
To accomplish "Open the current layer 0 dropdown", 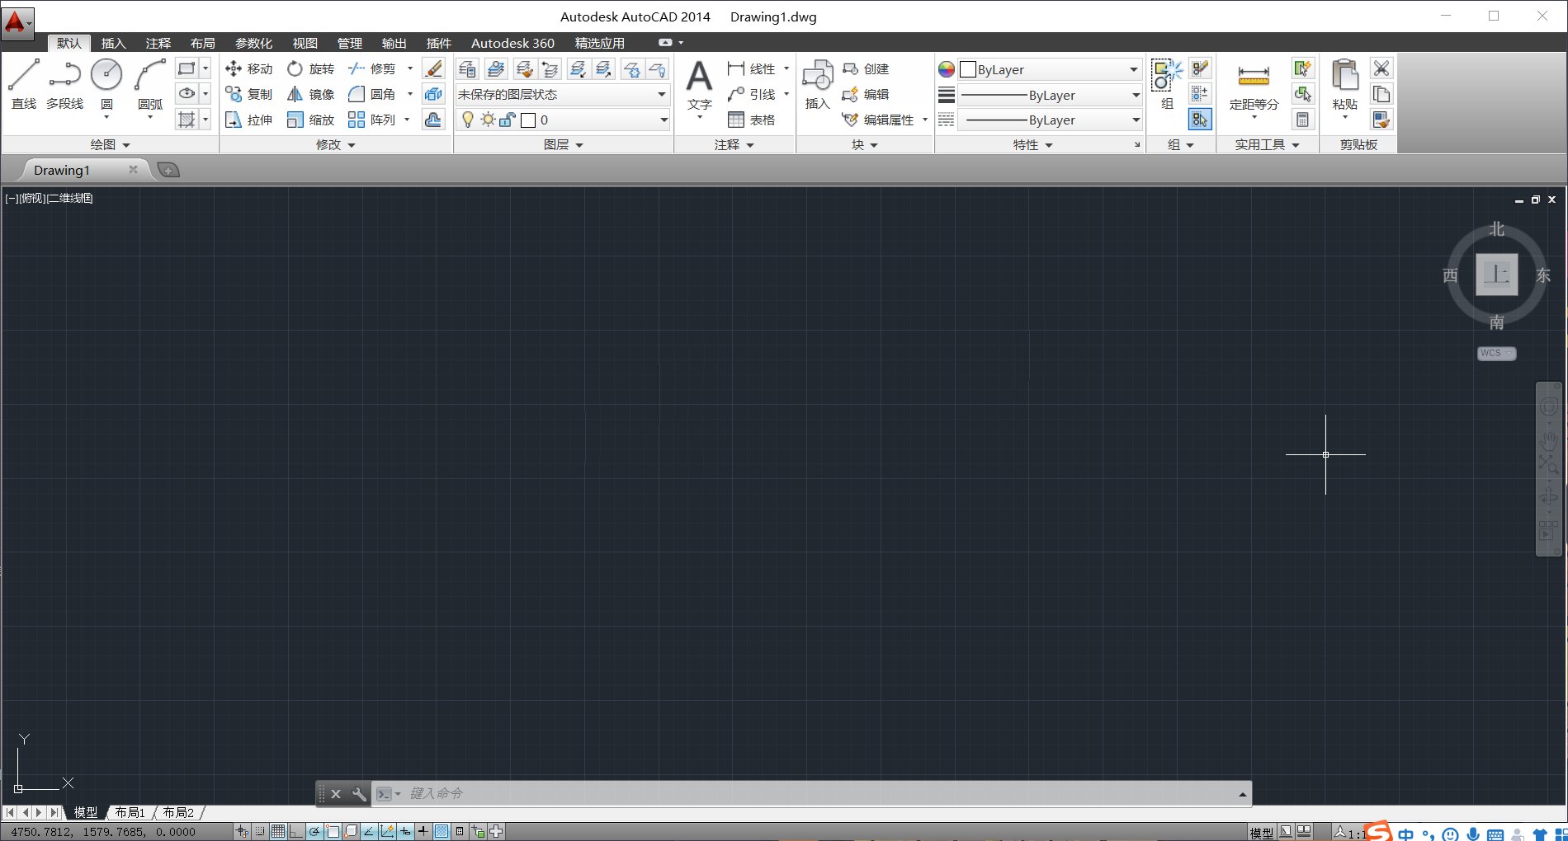I will [562, 120].
